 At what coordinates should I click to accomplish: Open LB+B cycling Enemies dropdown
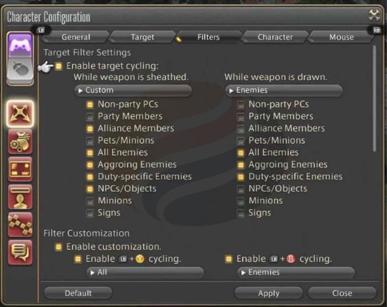pos(296,272)
